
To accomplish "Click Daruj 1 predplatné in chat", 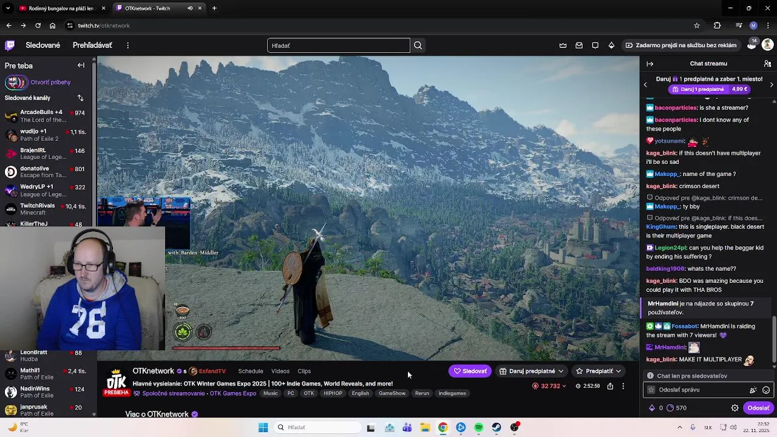I will point(709,89).
